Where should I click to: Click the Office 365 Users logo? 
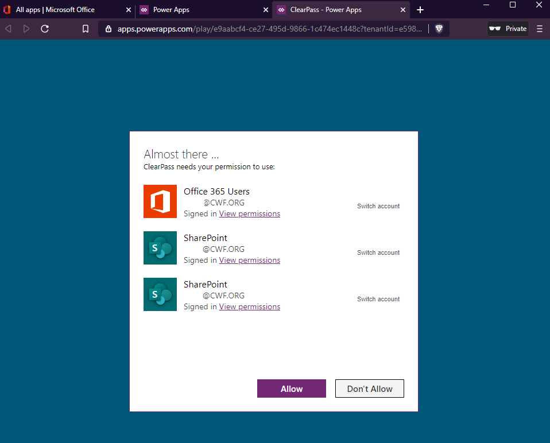pyautogui.click(x=160, y=201)
